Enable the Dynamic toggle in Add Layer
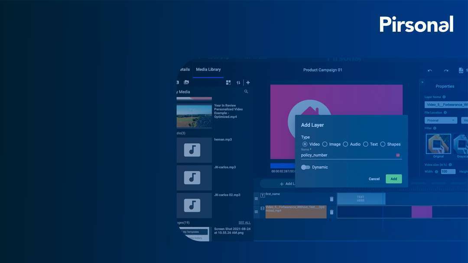The width and height of the screenshot is (468, 263). point(305,167)
